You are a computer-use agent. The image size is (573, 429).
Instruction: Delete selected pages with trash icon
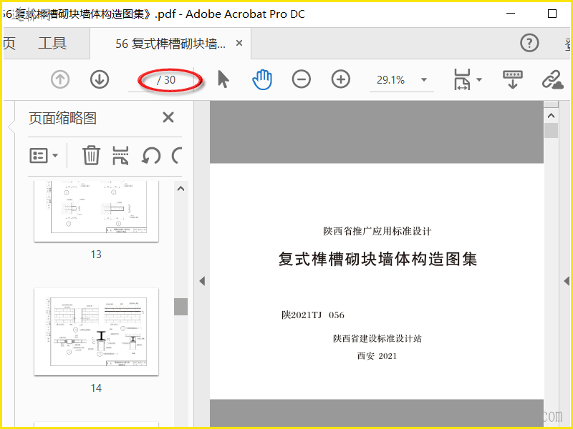tap(91, 155)
